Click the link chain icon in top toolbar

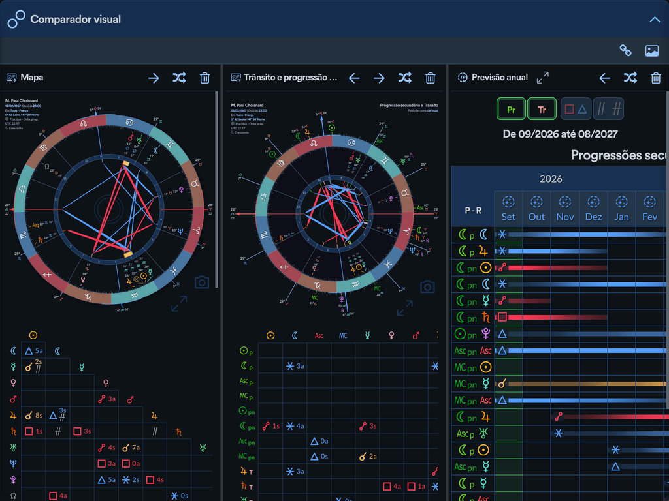pyautogui.click(x=625, y=50)
